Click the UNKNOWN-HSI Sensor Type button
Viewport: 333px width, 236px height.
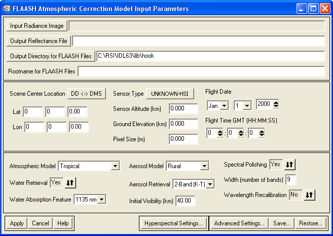(x=170, y=94)
